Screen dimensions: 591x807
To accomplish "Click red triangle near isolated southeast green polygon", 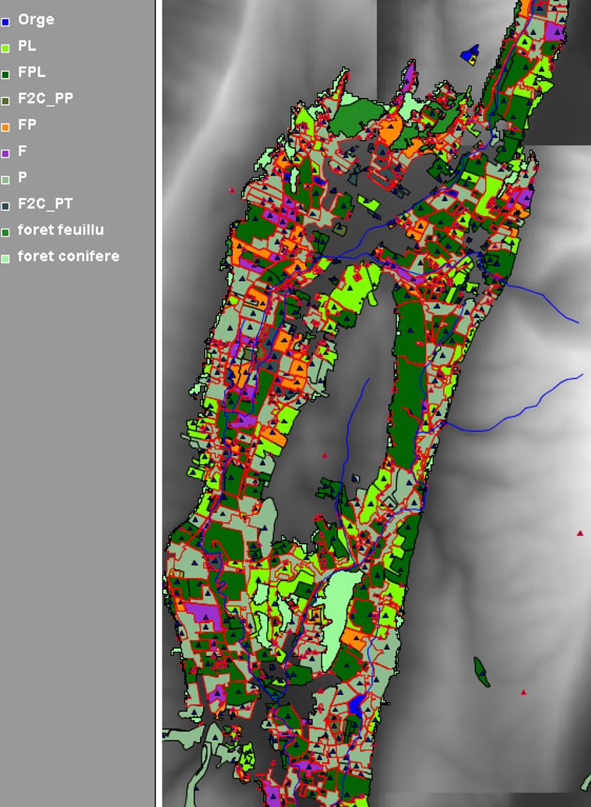I will pos(523,692).
